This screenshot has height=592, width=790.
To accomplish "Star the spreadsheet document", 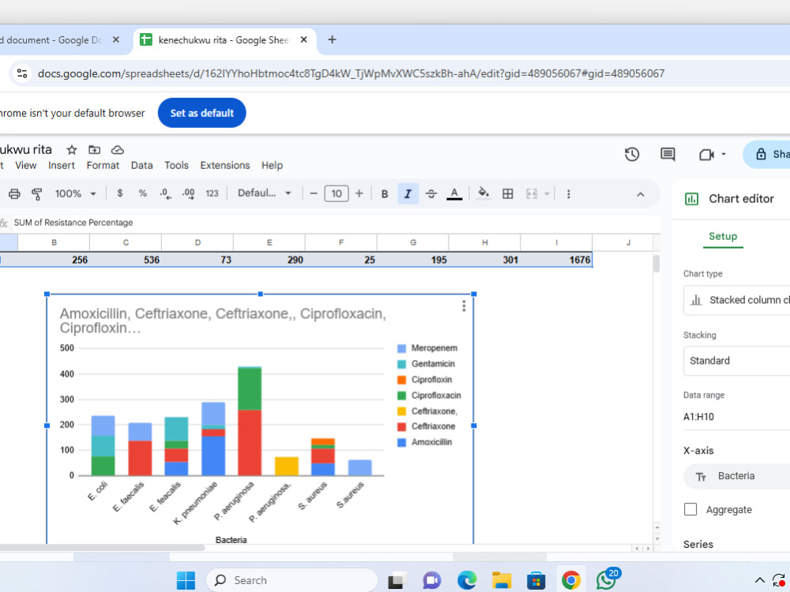I will (x=72, y=149).
